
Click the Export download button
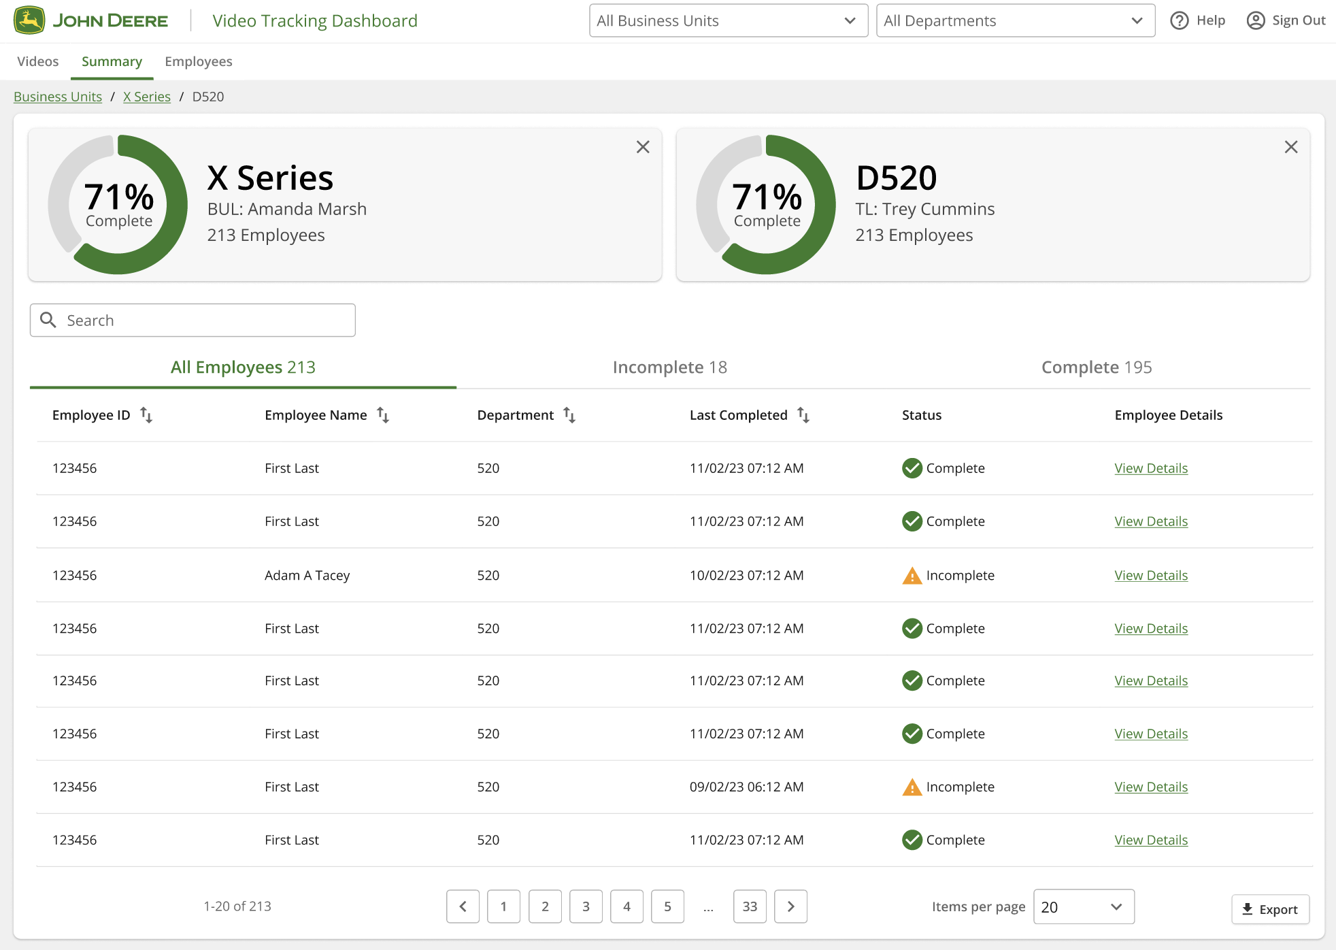(x=1270, y=909)
